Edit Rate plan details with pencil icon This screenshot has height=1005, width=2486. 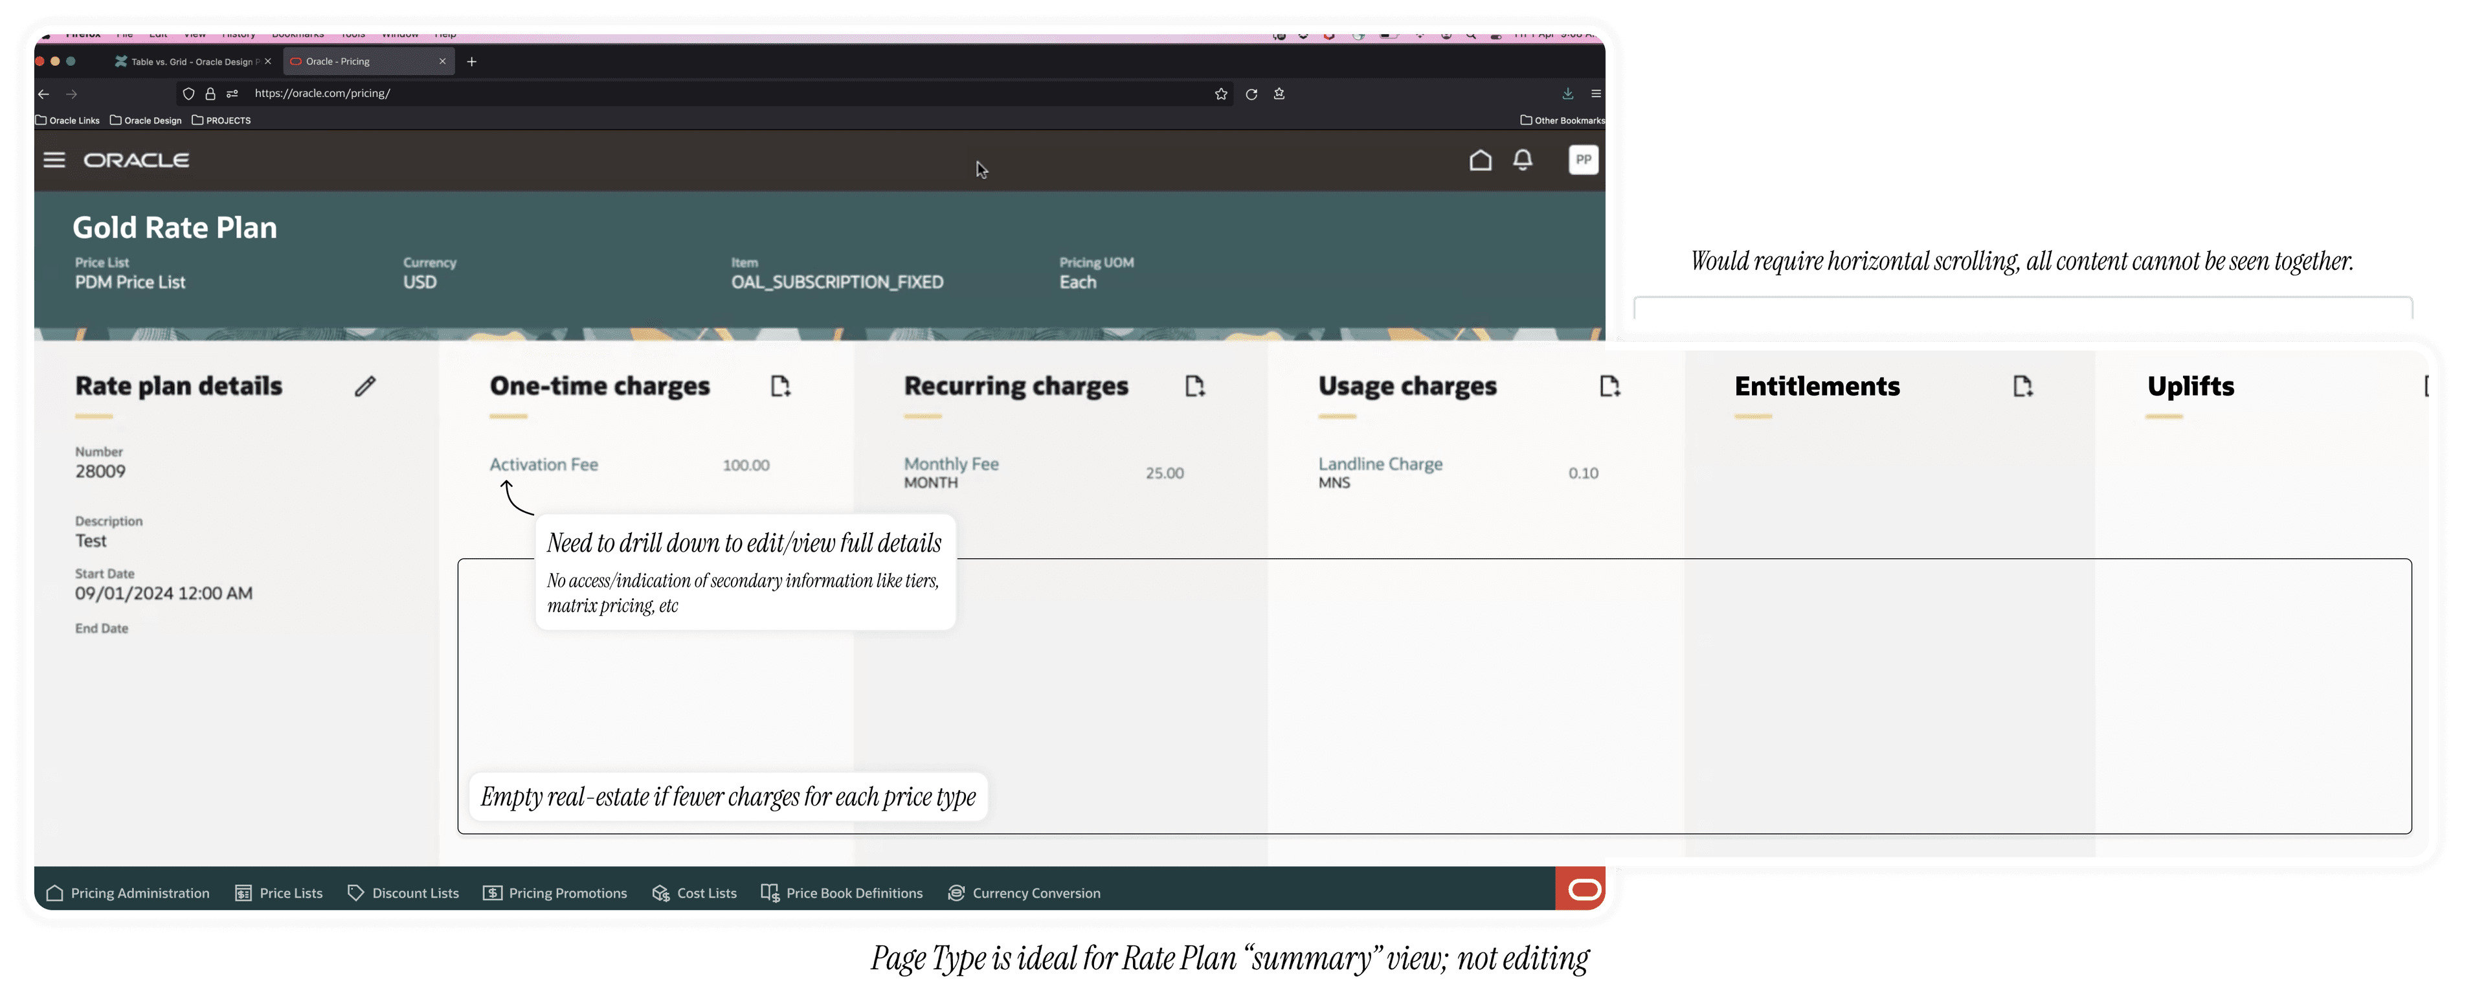[x=364, y=386]
